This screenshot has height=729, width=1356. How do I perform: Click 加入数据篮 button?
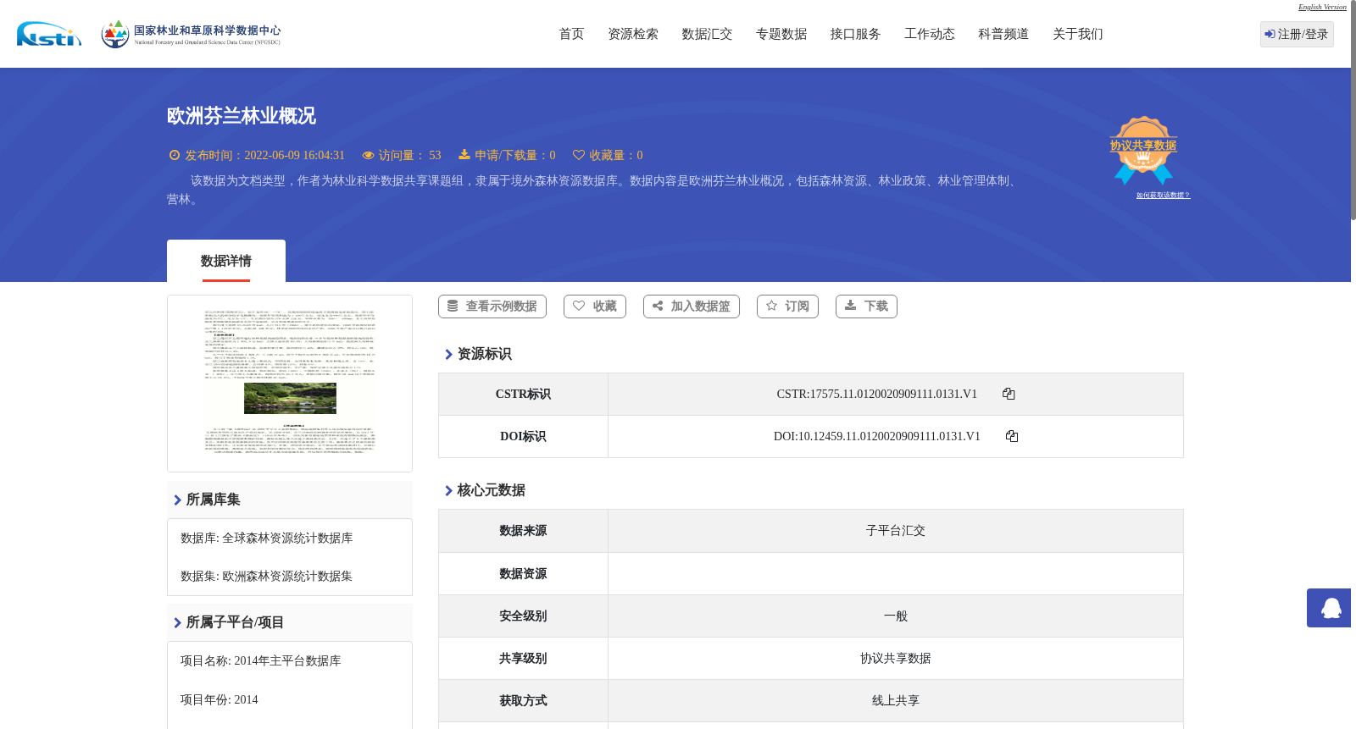(692, 307)
